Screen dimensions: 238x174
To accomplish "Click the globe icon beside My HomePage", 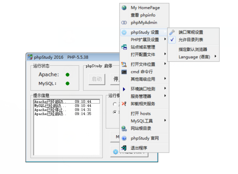I will coord(124,7).
